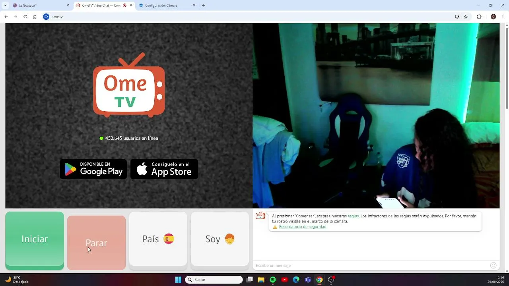Open the taskbar app with red notification dot
The height and width of the screenshot is (286, 509).
[x=331, y=280]
